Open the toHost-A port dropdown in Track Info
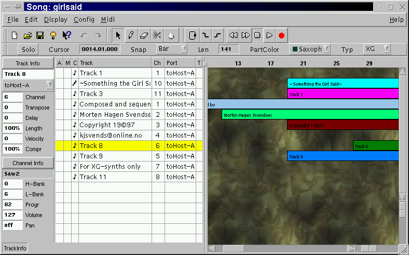409x255 pixels. coord(28,85)
